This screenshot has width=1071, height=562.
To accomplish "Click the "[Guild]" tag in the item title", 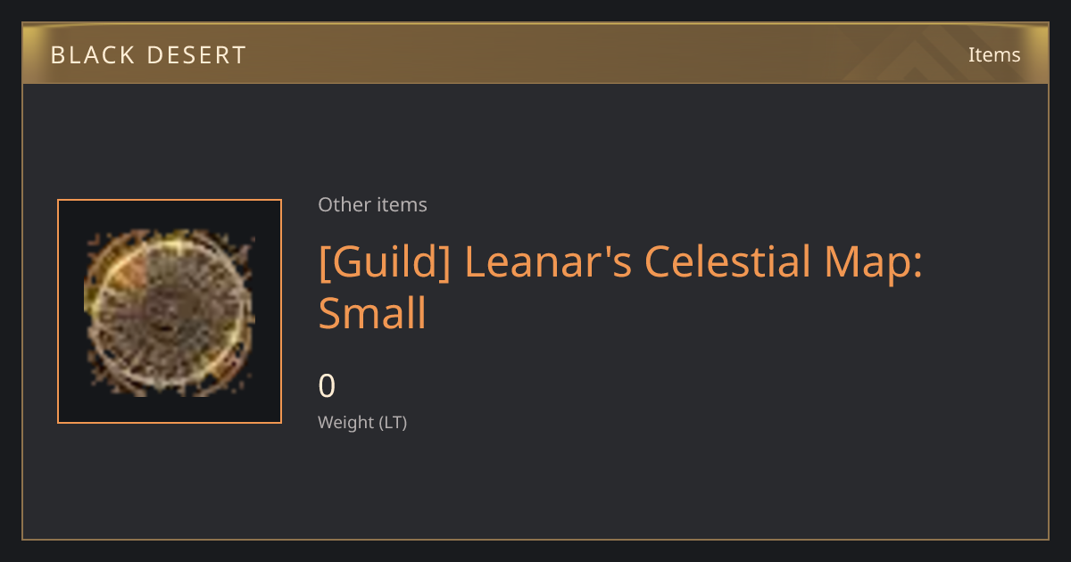I will click(386, 262).
